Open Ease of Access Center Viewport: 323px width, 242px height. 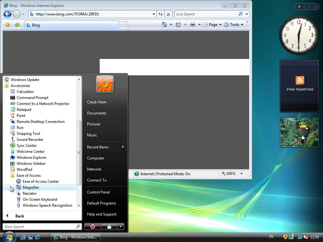point(41,181)
